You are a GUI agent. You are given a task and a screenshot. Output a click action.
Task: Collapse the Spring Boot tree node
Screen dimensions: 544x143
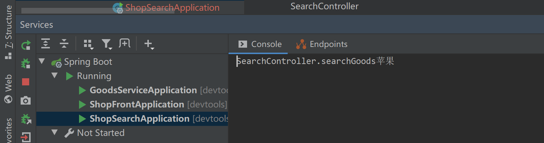coord(42,61)
